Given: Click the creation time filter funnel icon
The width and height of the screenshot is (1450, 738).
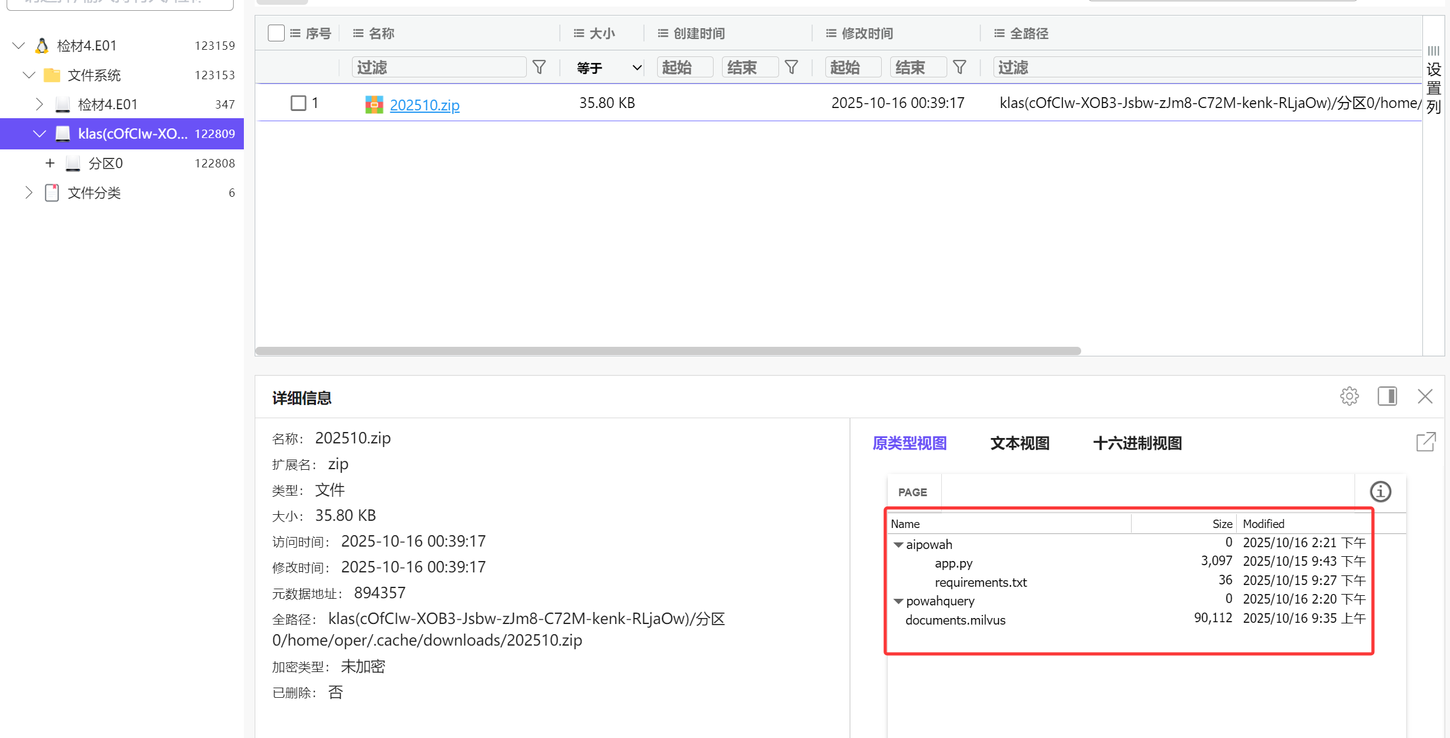Looking at the screenshot, I should click(x=792, y=67).
